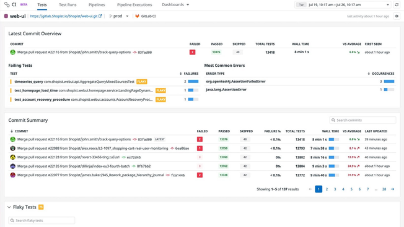Go to next page arrow in pagination
Image resolution: width=404 pixels, height=227 pixels.
(x=392, y=189)
